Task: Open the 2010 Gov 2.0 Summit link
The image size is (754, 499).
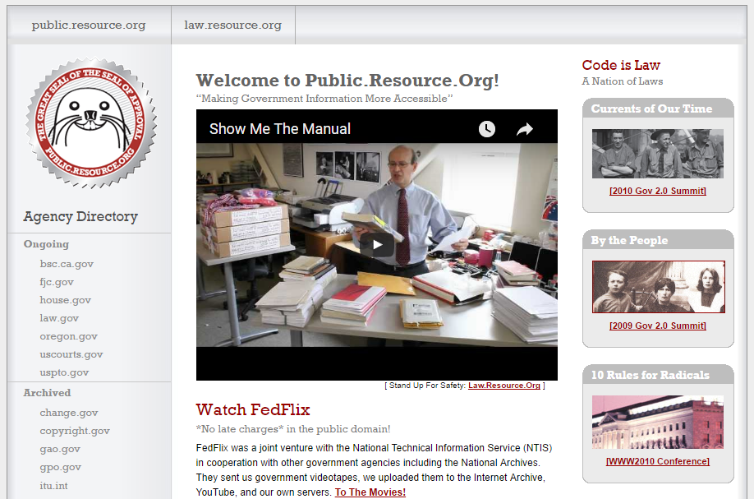Action: click(x=657, y=191)
